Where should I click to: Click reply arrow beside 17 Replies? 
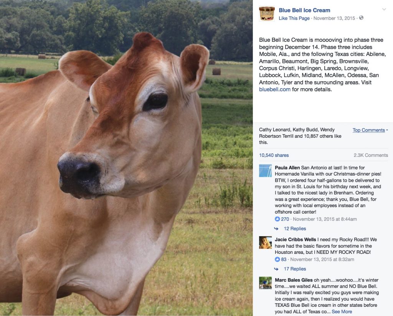[276, 269]
